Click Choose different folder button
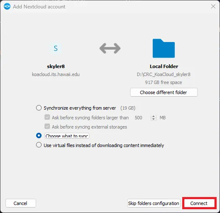220x213 pixels. tap(164, 92)
